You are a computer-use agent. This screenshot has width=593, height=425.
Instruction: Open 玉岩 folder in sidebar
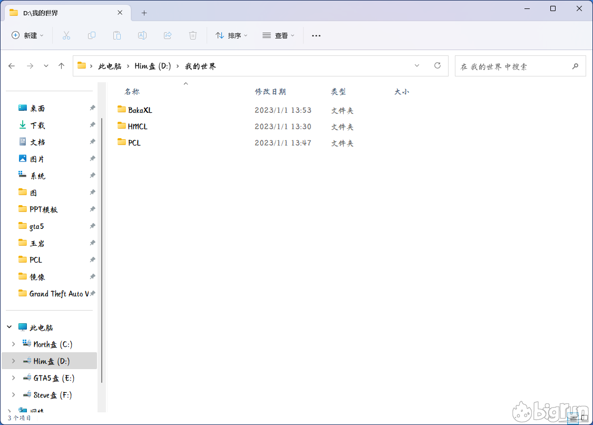(x=37, y=243)
